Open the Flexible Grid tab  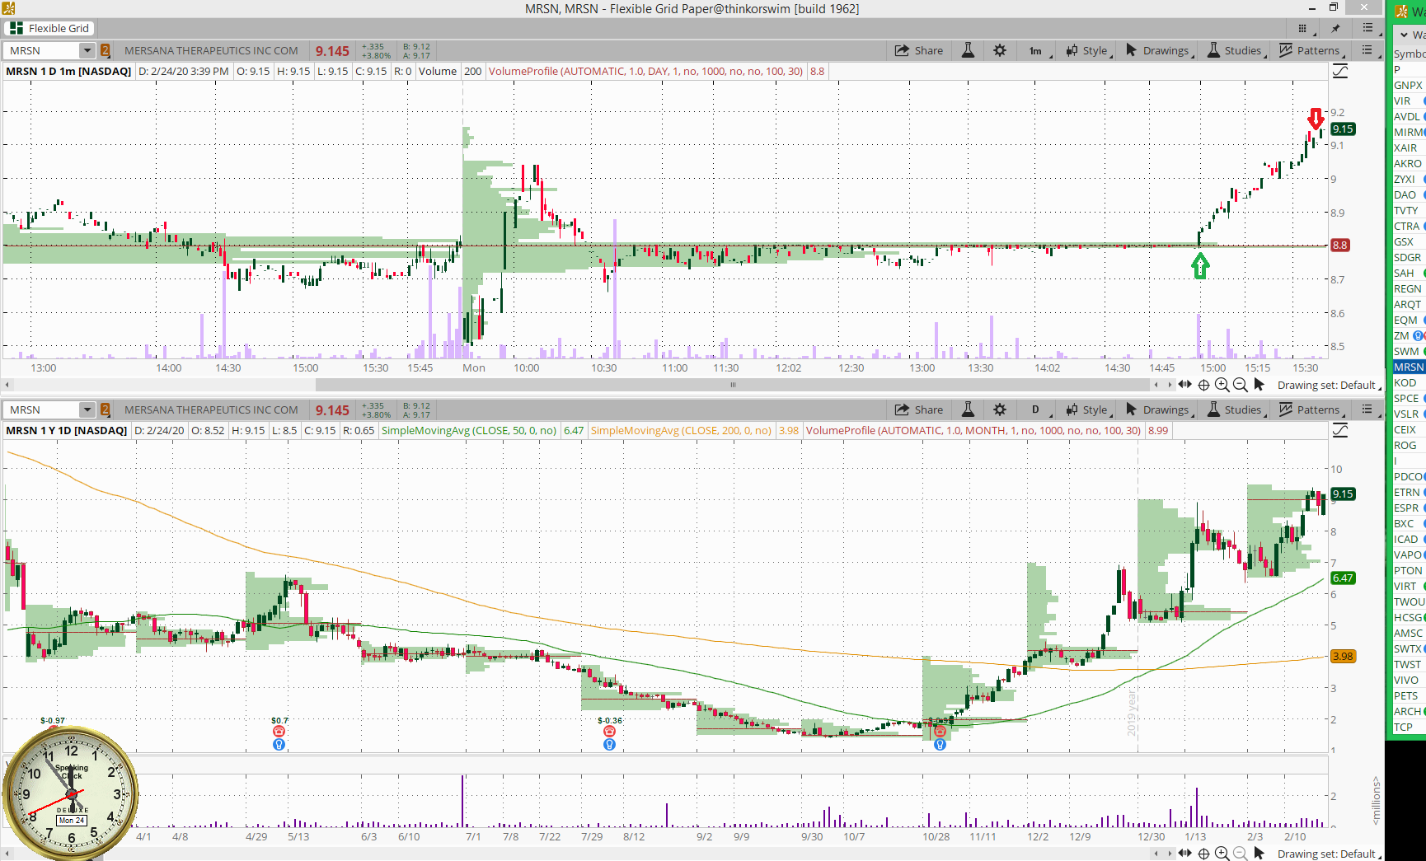tap(49, 28)
